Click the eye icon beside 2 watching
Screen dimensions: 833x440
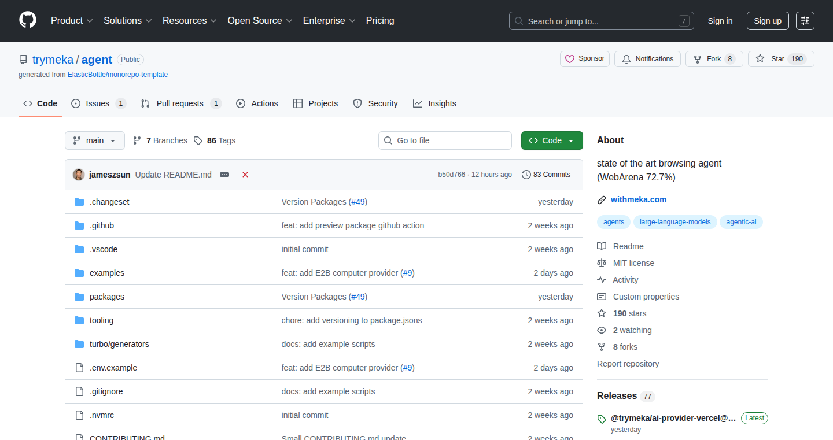point(602,330)
